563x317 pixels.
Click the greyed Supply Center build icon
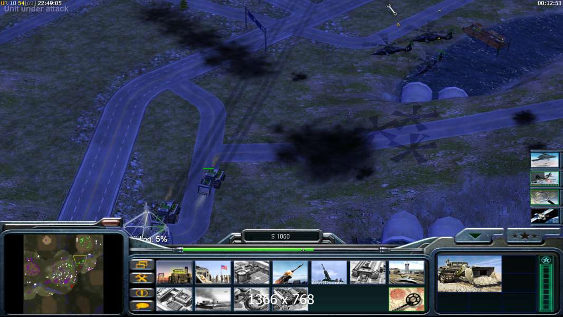tap(252, 272)
